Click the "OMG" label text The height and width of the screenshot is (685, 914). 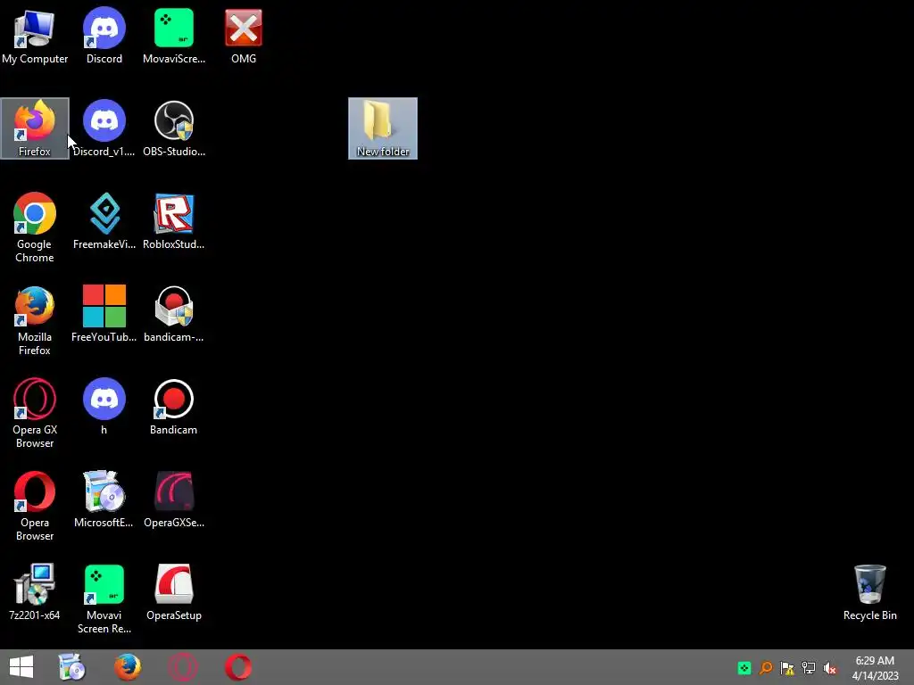pos(244,59)
